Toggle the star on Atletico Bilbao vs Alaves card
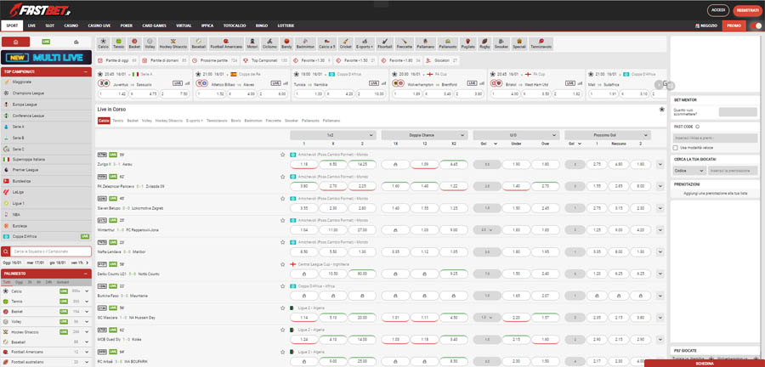This screenshot has height=367, width=765. tap(198, 74)
